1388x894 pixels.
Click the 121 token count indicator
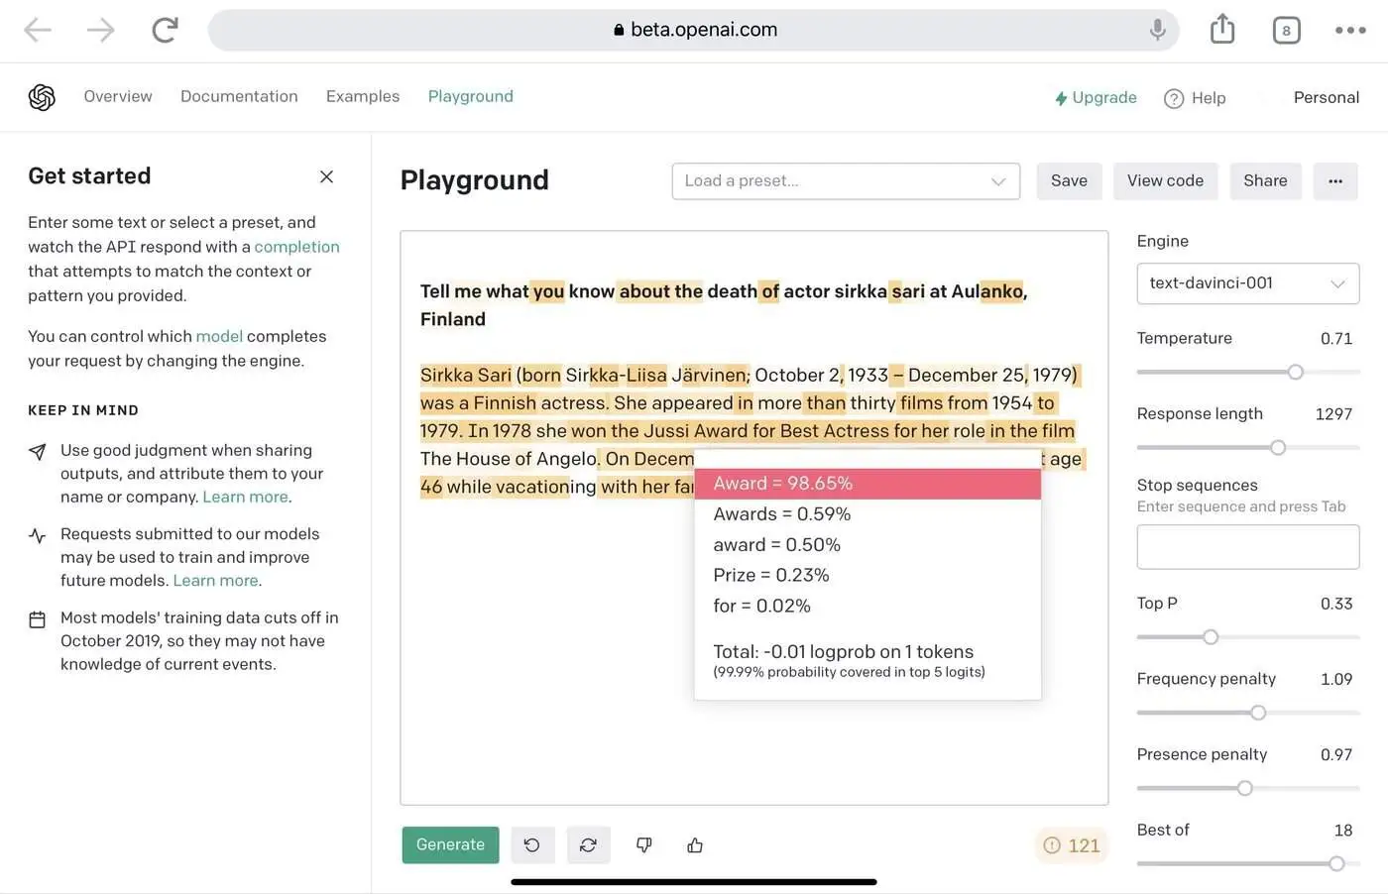point(1071,845)
